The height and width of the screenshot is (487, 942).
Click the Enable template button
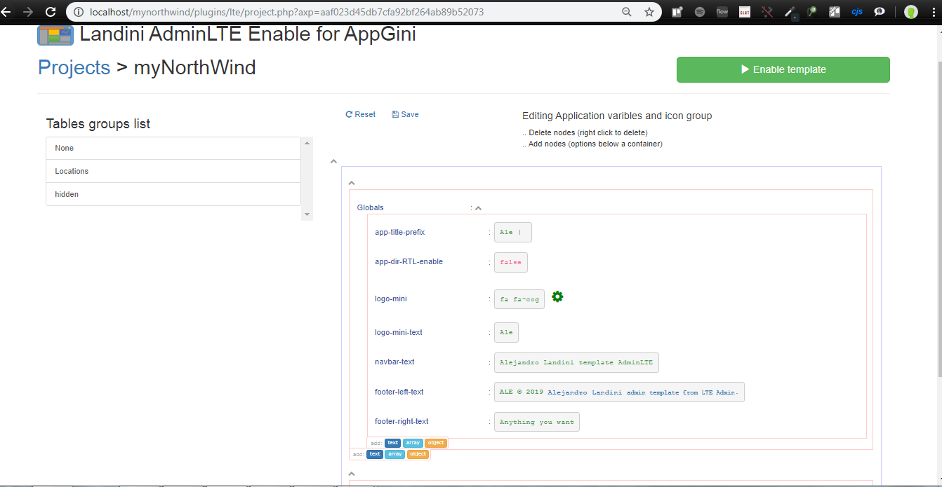[x=783, y=69]
